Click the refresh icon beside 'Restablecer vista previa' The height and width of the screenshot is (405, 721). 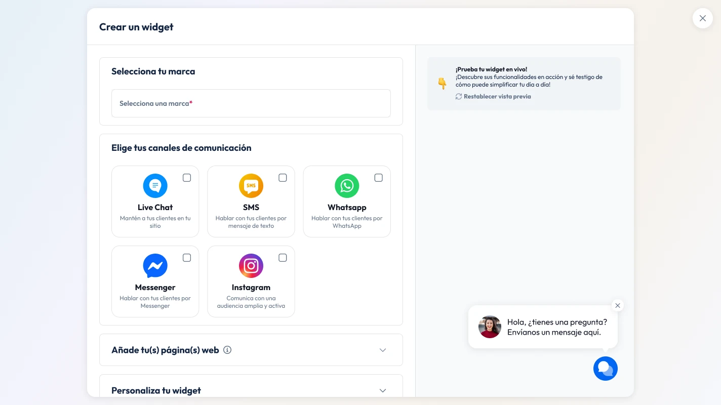click(458, 96)
